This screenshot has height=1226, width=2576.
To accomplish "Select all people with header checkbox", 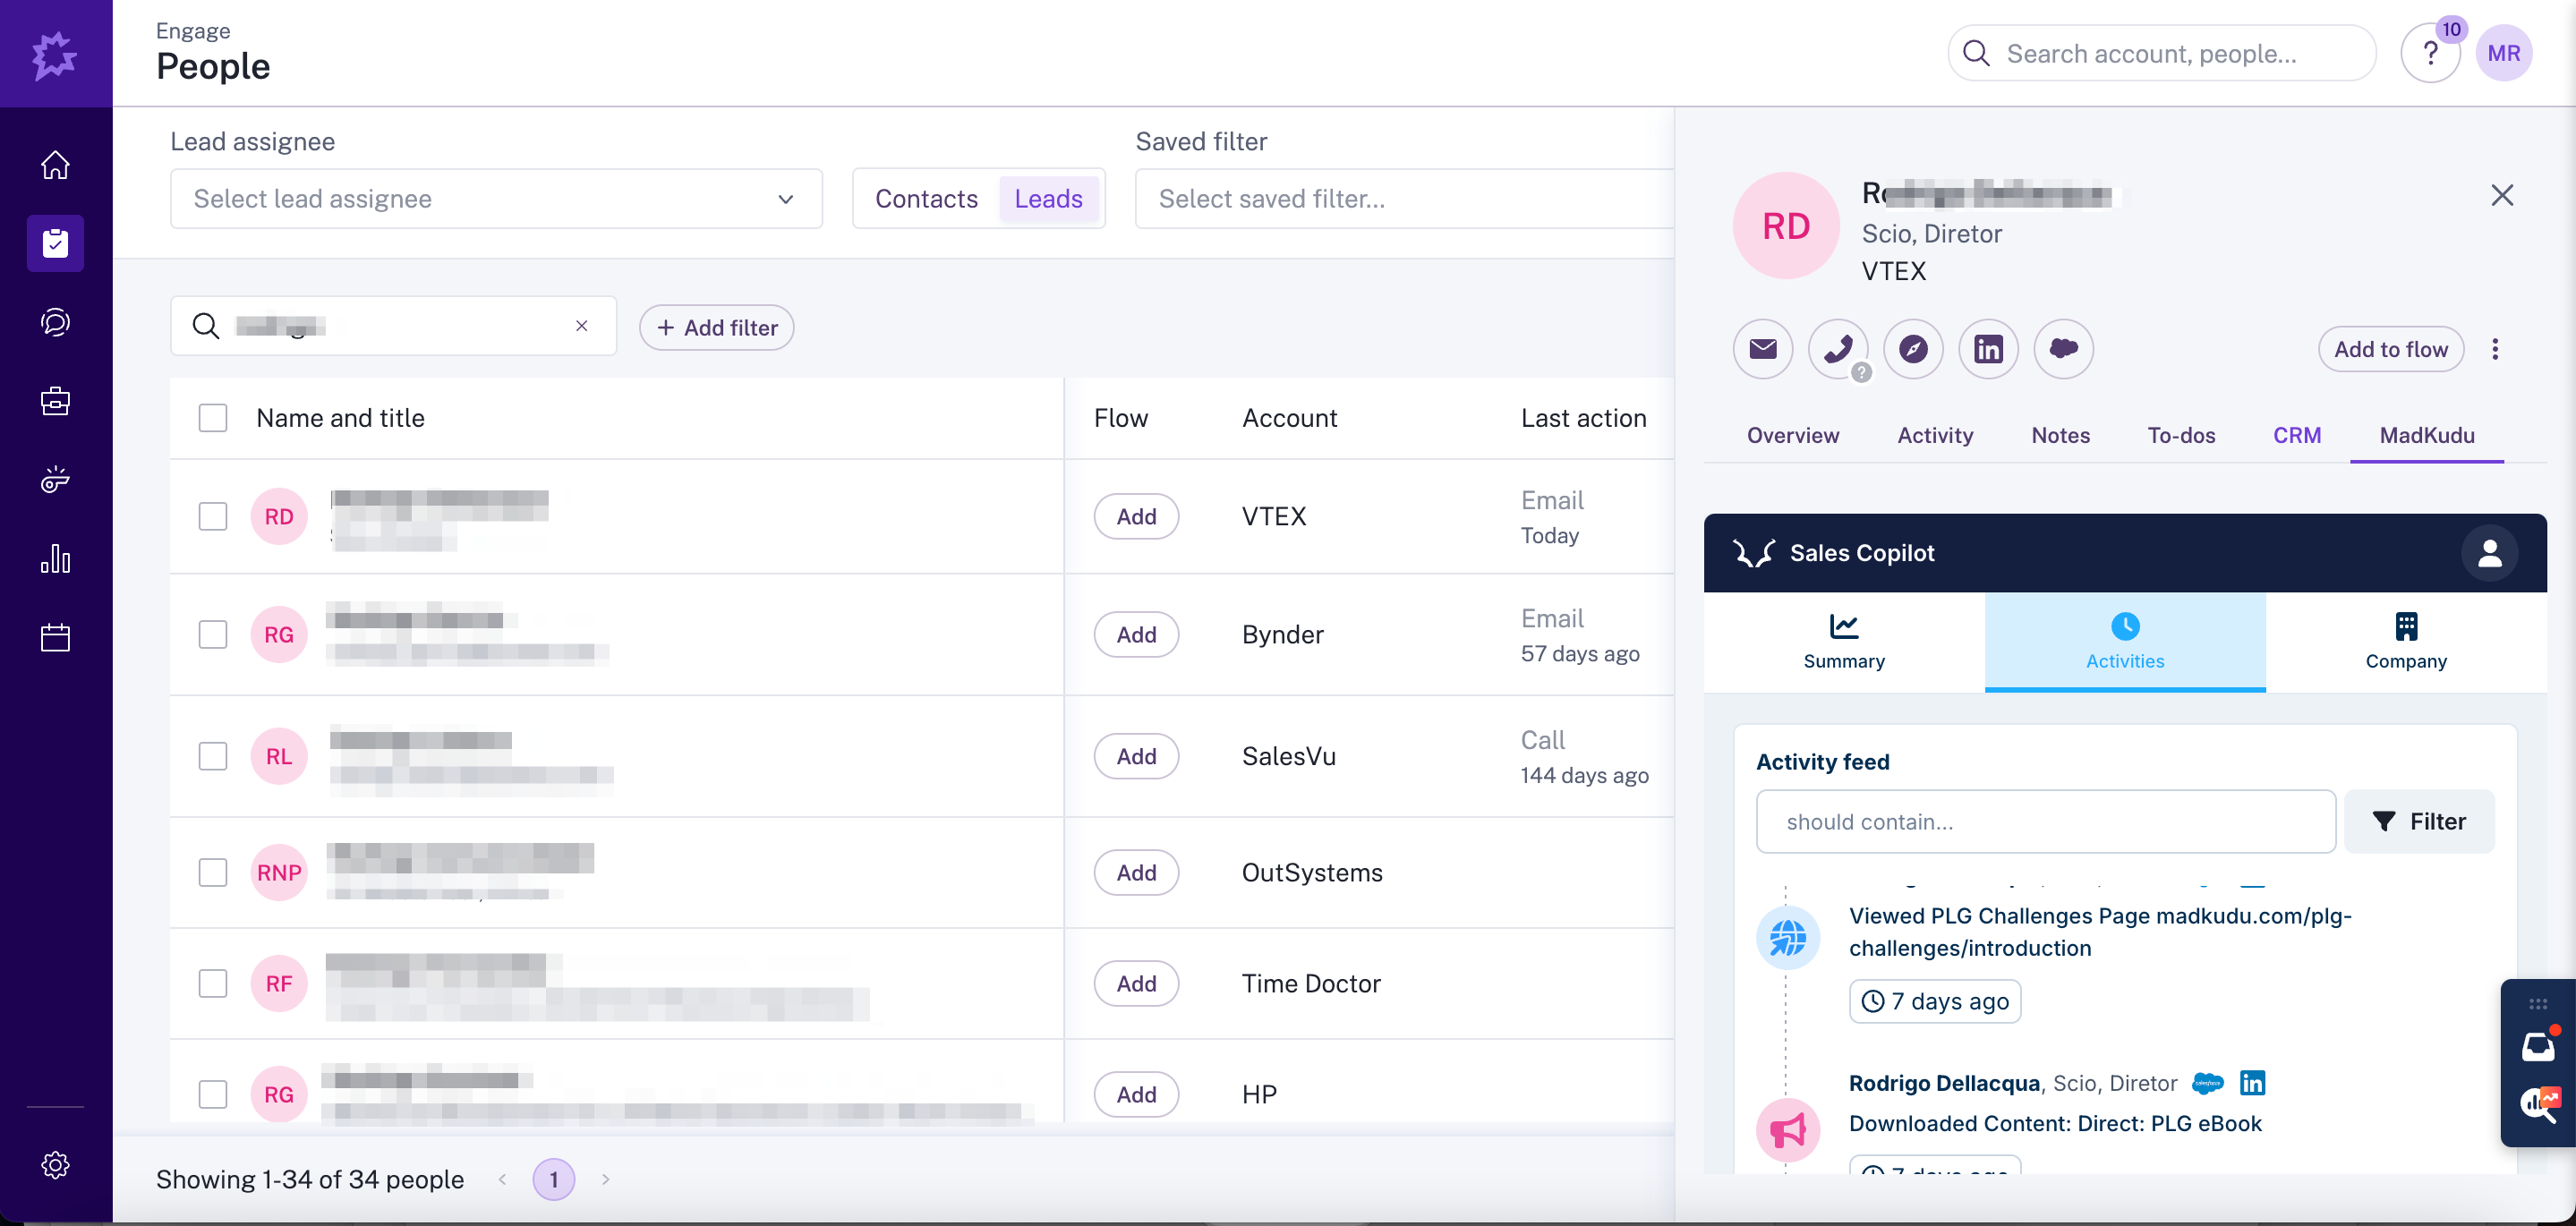I will (213, 418).
